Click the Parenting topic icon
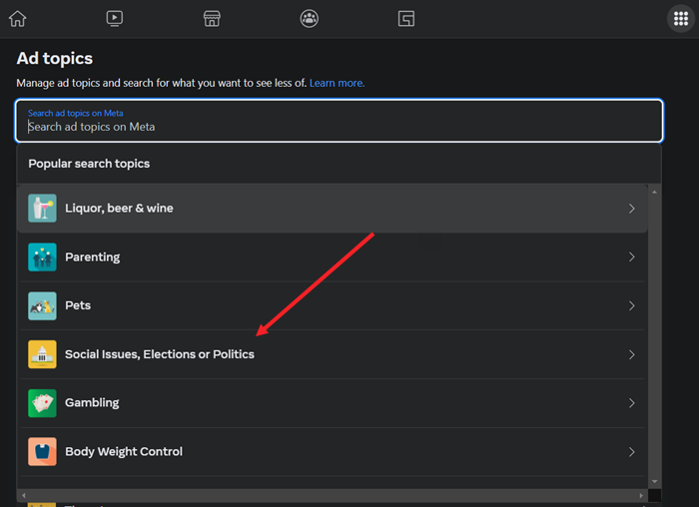The width and height of the screenshot is (699, 507). [x=42, y=257]
